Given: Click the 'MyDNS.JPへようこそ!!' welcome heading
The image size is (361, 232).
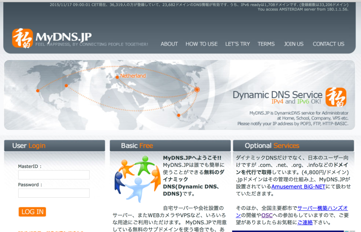Looking at the screenshot, I should pos(192,158).
